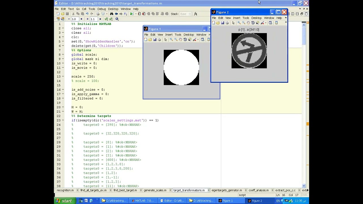Screen dimensions: 363x204
Task: Click the plus button to increment value
Action: (x=81, y=19)
